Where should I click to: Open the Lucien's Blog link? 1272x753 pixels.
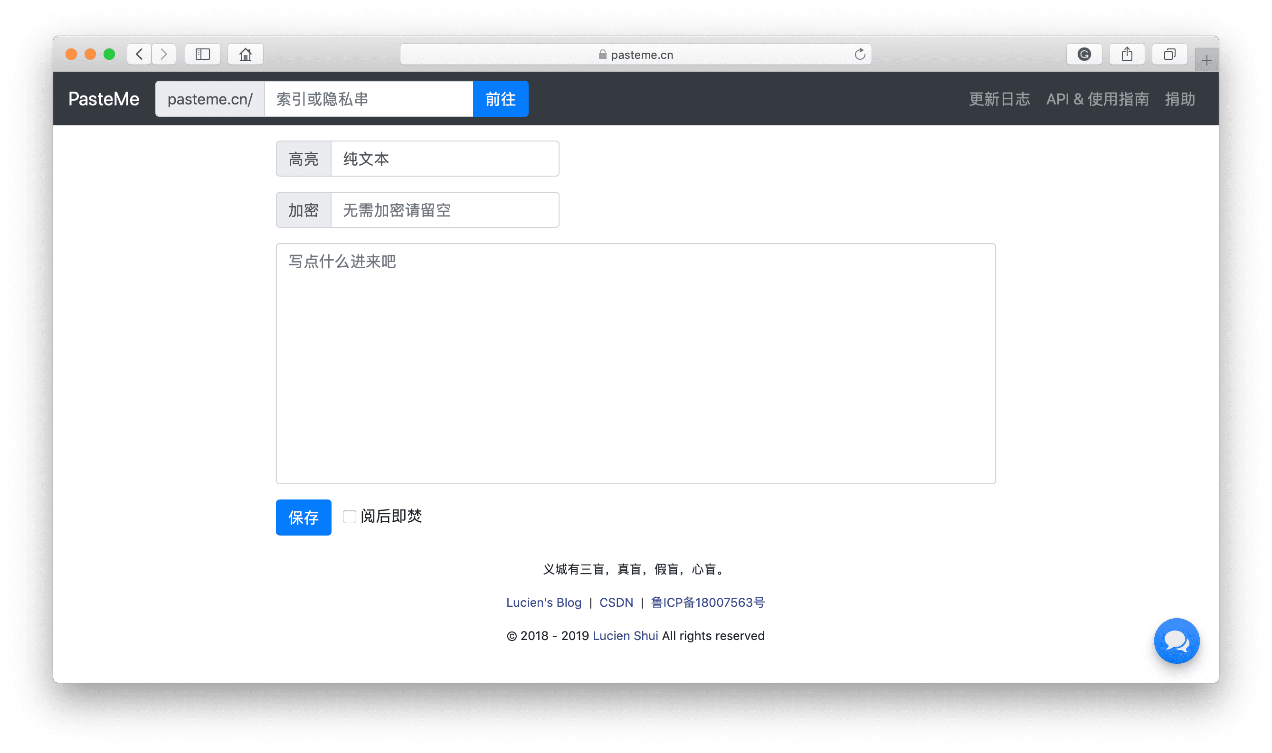(543, 602)
